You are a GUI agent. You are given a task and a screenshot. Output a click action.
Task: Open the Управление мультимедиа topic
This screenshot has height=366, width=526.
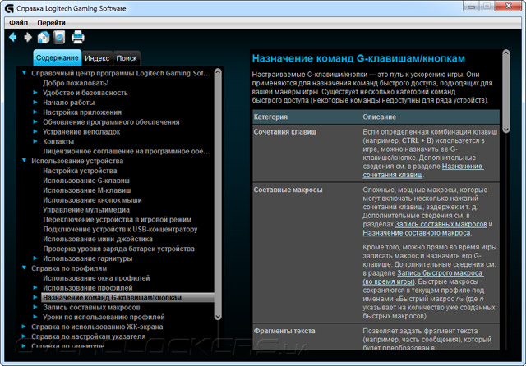coord(86,209)
